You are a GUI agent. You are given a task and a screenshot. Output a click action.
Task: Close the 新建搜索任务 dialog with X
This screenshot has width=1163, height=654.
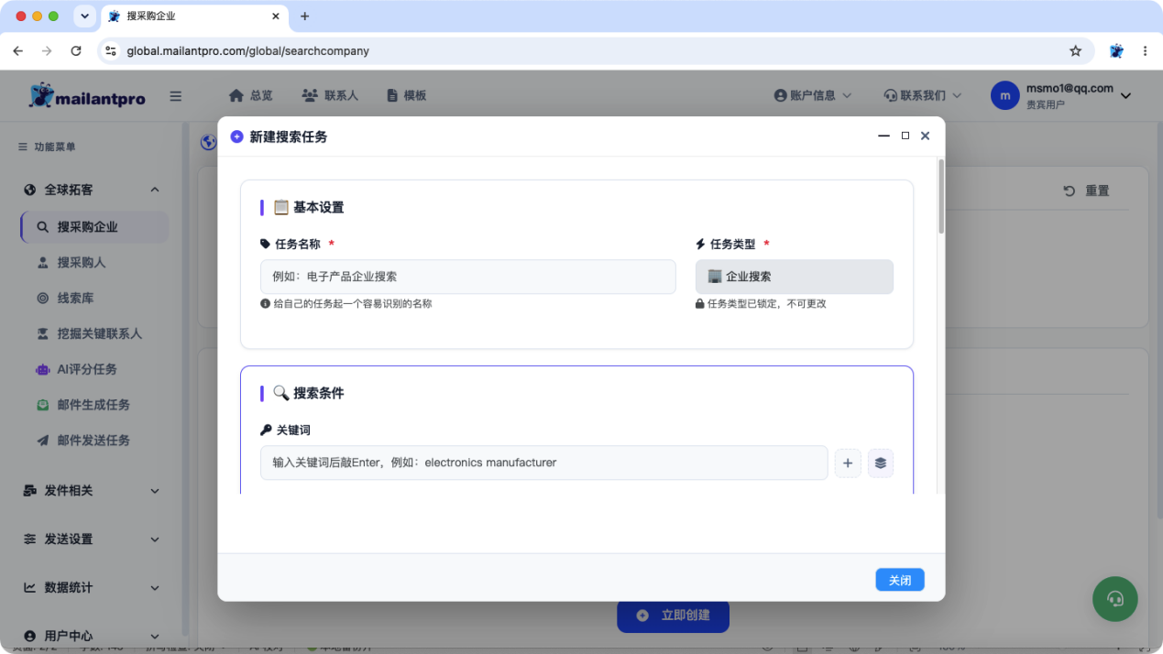[x=926, y=136]
